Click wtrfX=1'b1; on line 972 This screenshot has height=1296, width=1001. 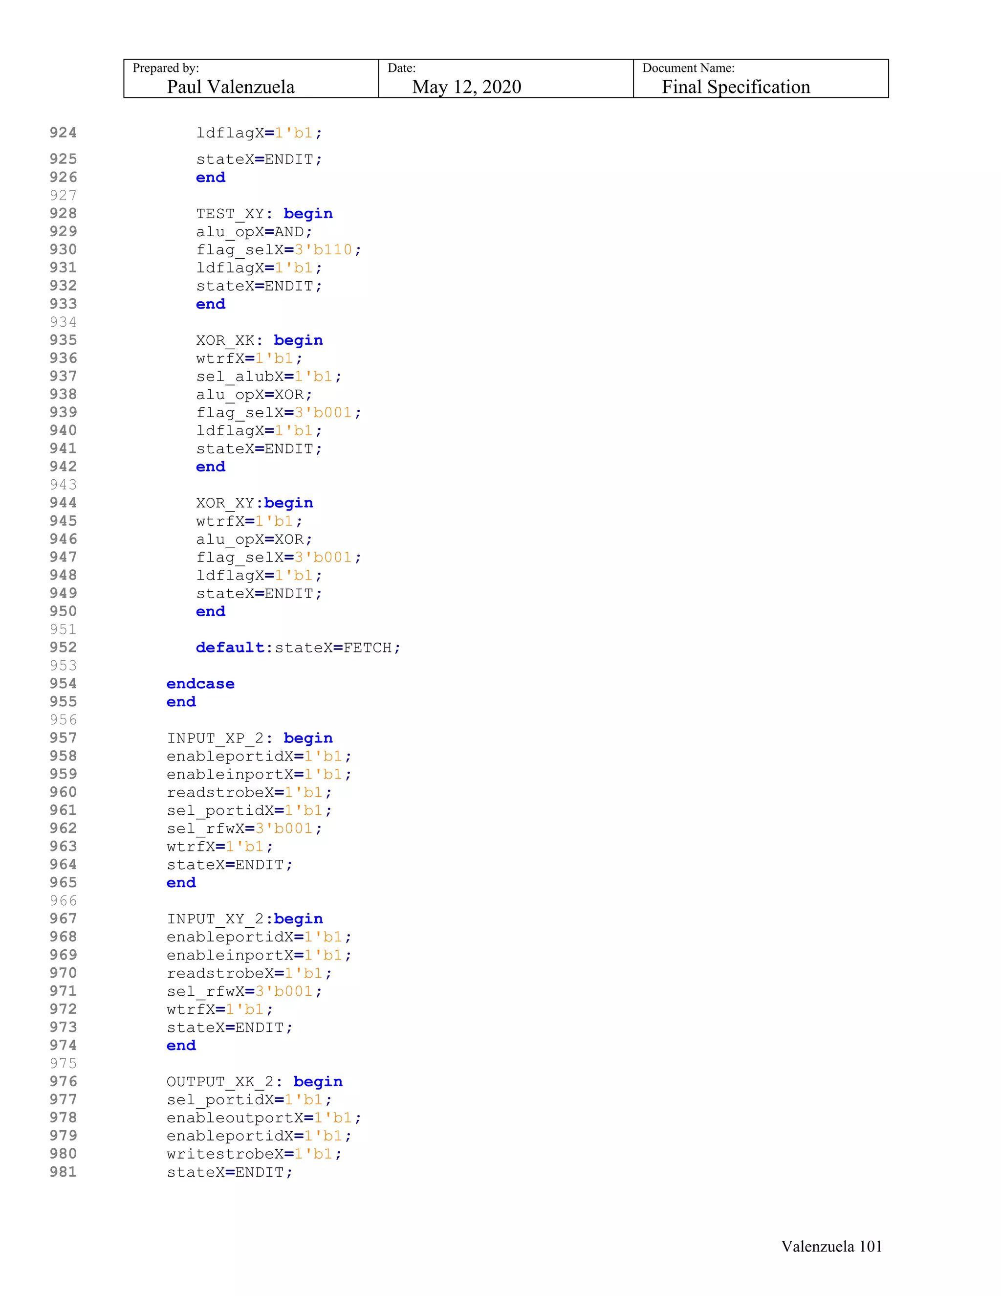click(220, 1009)
